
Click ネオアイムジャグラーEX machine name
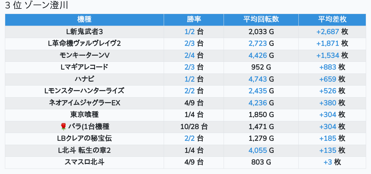tap(84, 103)
